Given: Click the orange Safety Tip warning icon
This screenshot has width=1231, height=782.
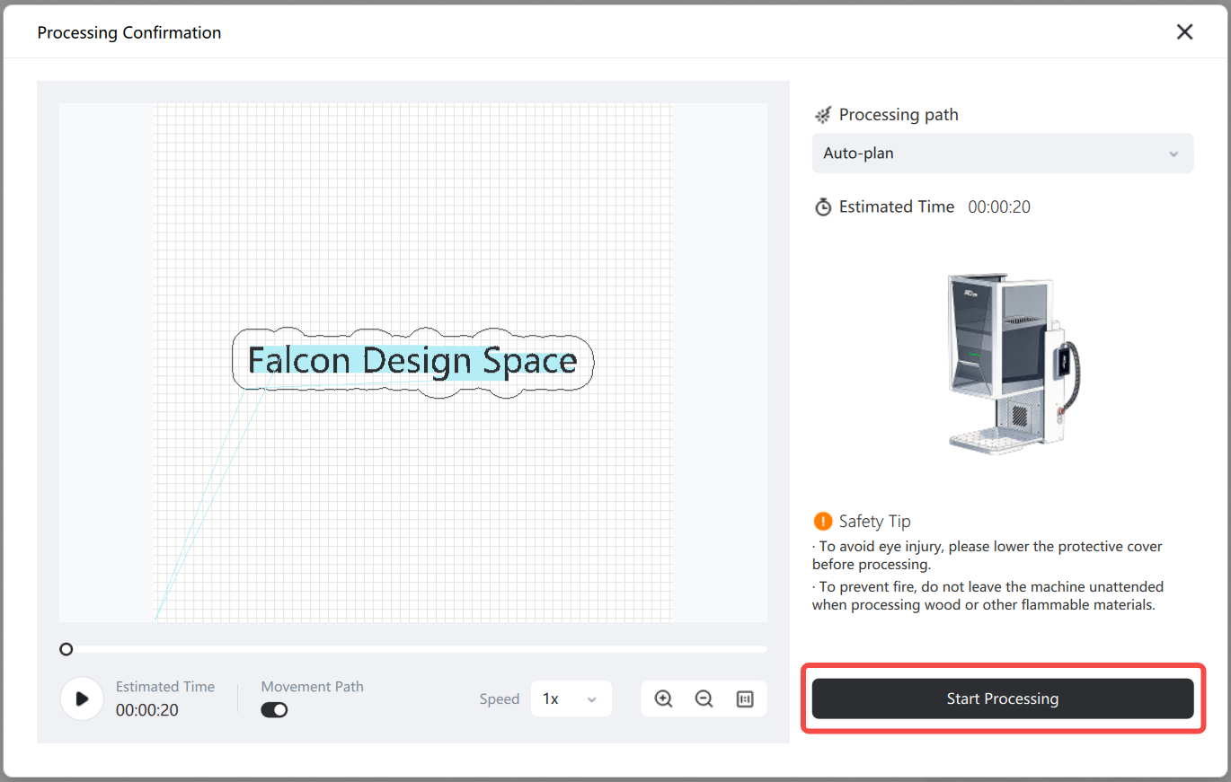Looking at the screenshot, I should [x=822, y=521].
